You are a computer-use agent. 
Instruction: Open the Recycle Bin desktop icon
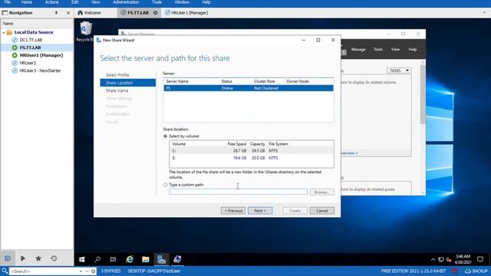click(85, 31)
